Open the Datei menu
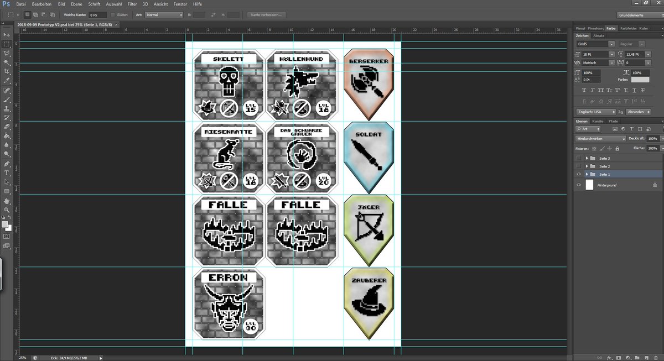Screen dimensions: 664x361 click(22, 4)
